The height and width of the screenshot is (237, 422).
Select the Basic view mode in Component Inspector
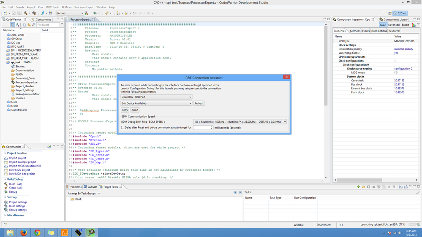coord(383,25)
